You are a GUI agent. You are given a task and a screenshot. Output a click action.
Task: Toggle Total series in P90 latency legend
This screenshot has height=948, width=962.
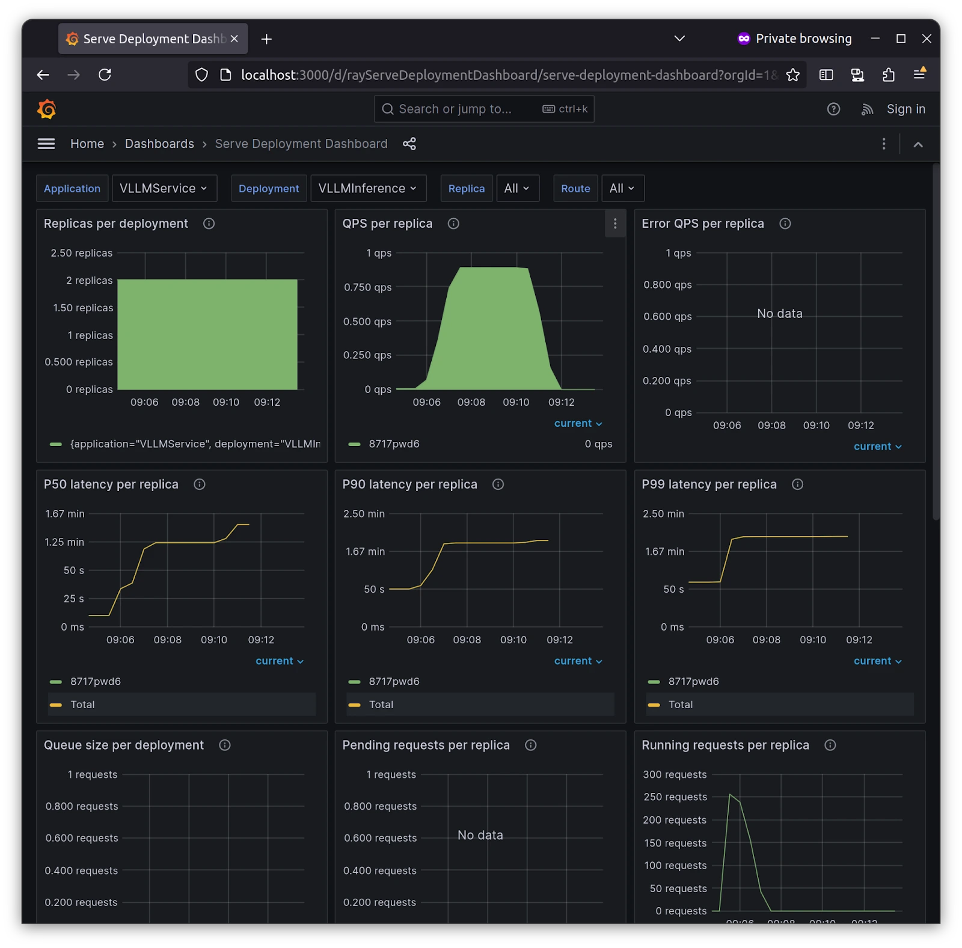pos(381,705)
